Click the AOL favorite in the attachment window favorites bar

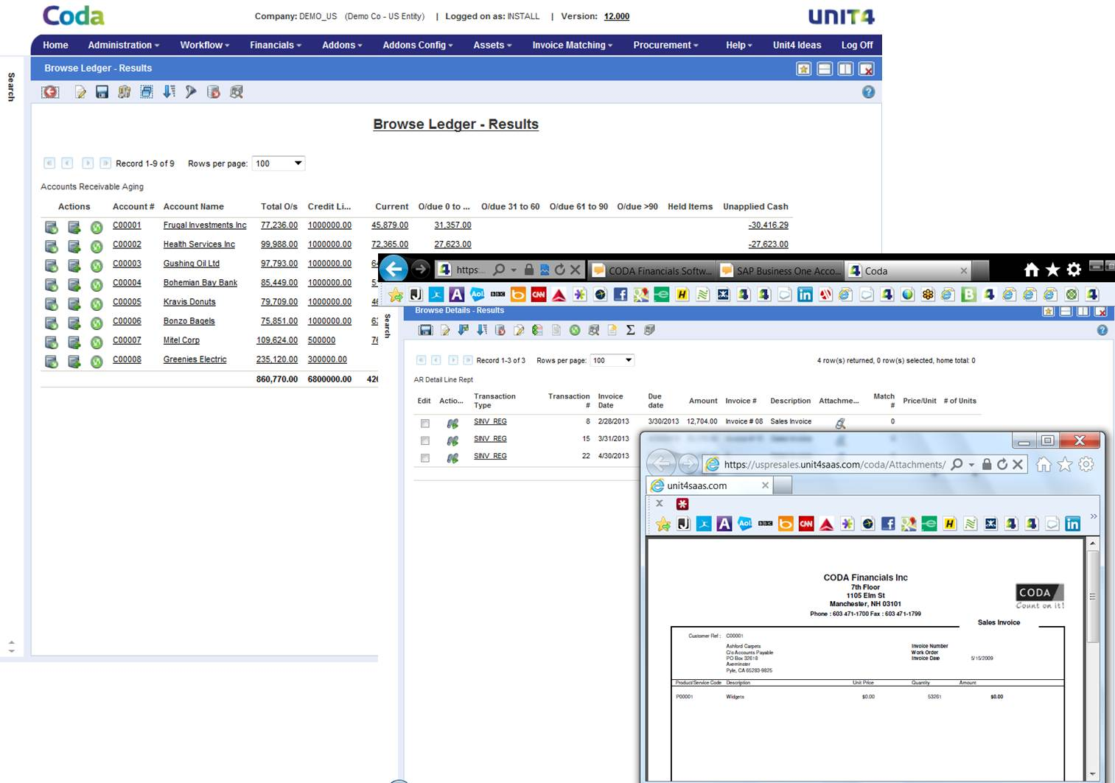click(745, 524)
